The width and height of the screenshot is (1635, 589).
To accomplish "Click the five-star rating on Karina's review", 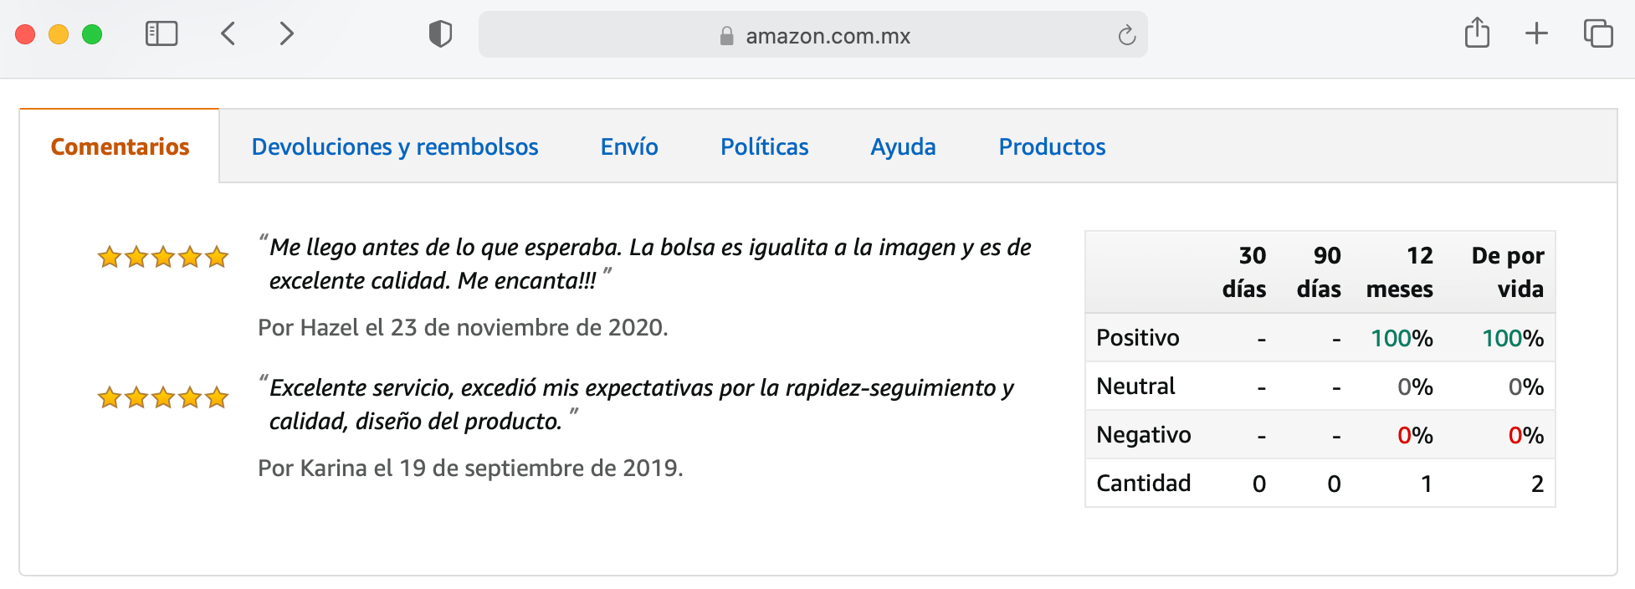I will pos(163,397).
